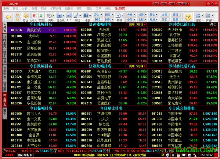The image size is (220, 159).
Task: Select the 克明面业 002661 row
Action: (112, 71)
